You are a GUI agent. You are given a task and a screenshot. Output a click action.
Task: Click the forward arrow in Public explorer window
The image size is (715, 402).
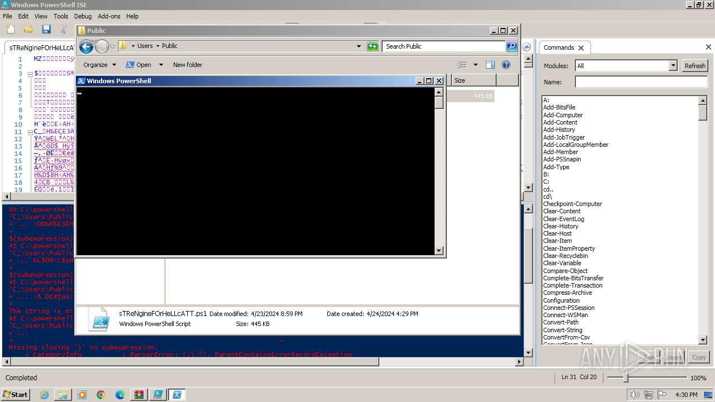click(x=102, y=46)
